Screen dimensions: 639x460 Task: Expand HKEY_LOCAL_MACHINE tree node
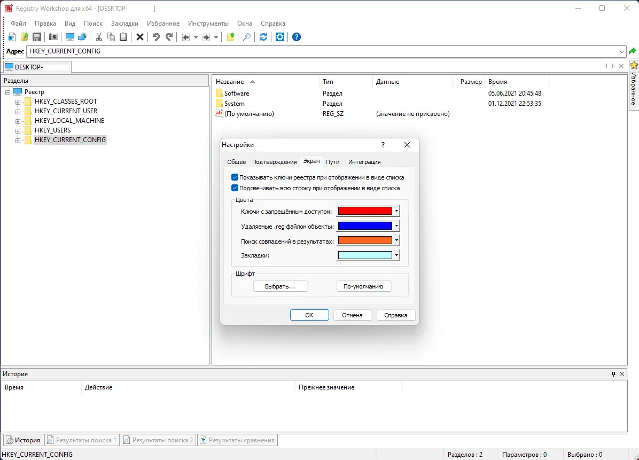(x=18, y=121)
